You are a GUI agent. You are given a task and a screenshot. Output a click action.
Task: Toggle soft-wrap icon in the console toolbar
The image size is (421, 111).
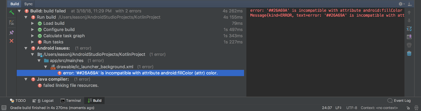[x=409, y=29]
